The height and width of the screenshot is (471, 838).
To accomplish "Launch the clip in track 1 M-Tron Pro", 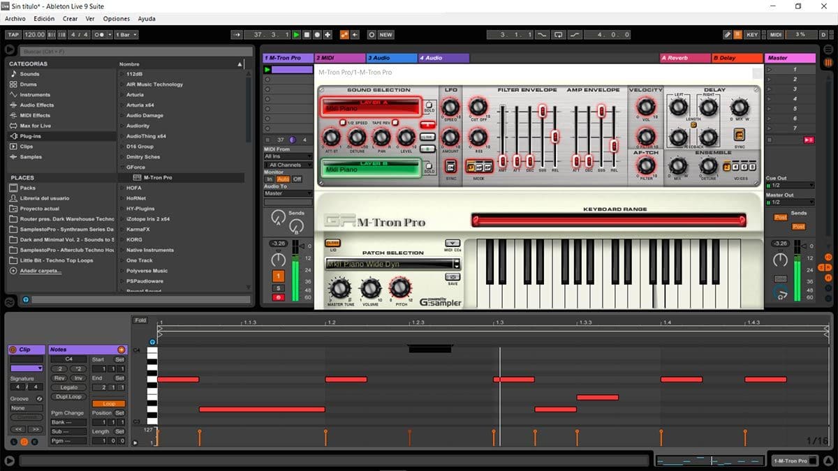I will [267, 70].
